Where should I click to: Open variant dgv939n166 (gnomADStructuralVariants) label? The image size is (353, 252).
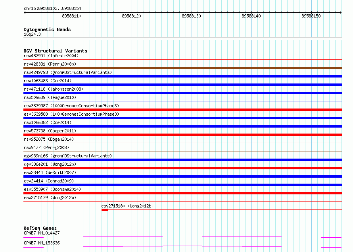[x=68, y=156]
